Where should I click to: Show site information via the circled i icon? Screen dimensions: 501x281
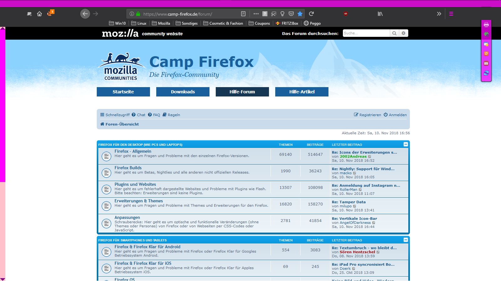point(132,14)
